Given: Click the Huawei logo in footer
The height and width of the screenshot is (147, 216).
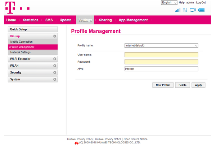Looking at the screenshot, I should [x=76, y=143].
